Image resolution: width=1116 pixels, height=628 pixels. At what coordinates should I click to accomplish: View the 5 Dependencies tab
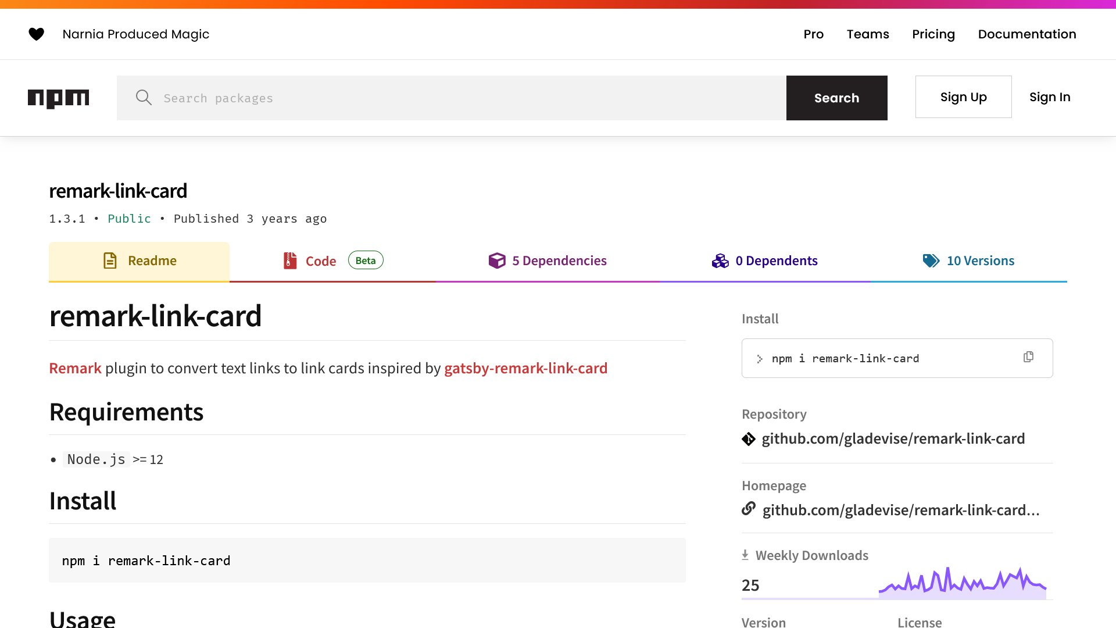pyautogui.click(x=548, y=261)
